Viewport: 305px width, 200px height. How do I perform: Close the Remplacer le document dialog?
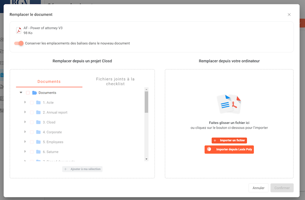pyautogui.click(x=289, y=15)
